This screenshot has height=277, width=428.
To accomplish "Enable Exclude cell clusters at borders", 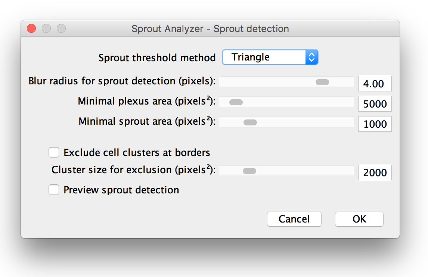I will pyautogui.click(x=54, y=152).
